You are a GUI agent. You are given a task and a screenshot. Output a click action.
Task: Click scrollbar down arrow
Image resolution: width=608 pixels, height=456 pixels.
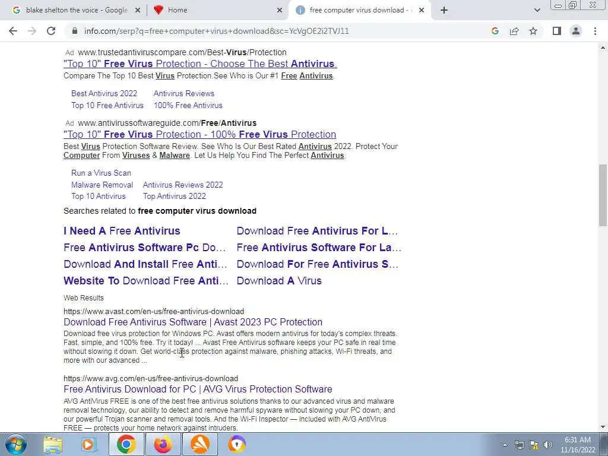pyautogui.click(x=603, y=427)
